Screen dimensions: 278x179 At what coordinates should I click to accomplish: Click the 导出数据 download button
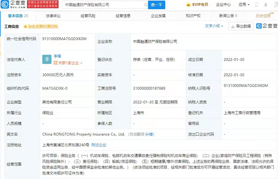tap(241, 26)
